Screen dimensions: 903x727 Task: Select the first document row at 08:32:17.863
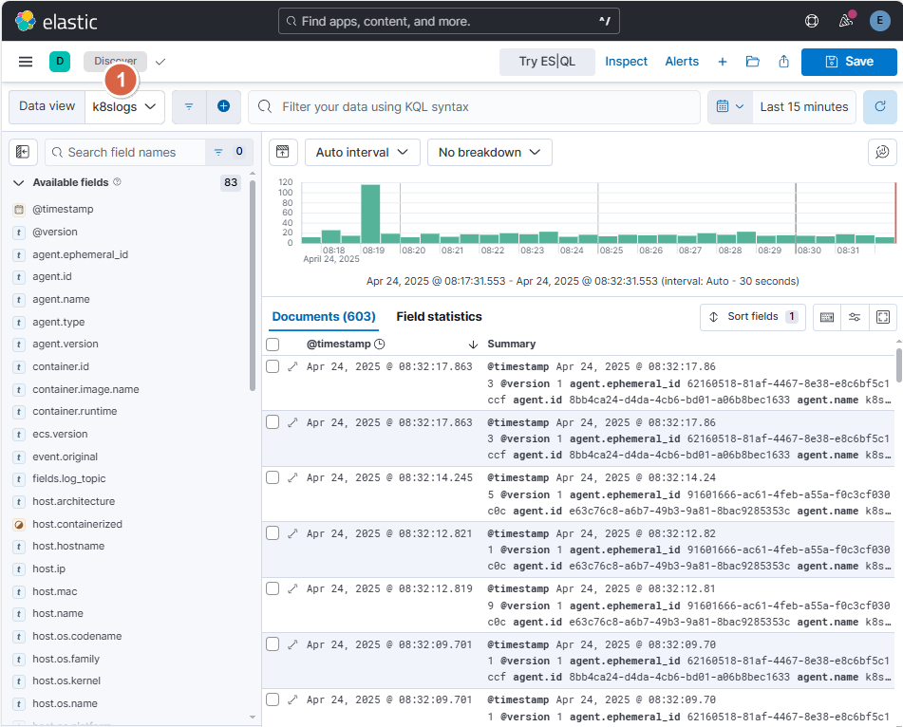tap(273, 366)
